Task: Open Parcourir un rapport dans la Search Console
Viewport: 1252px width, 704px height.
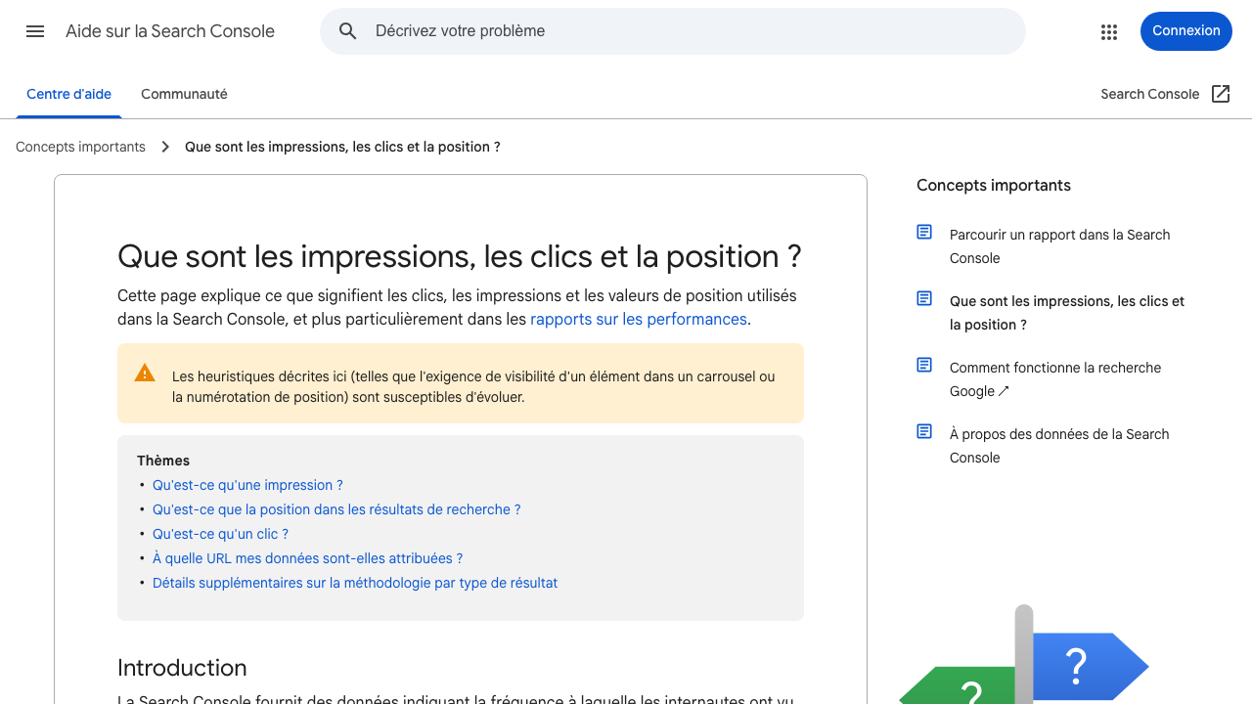Action: pyautogui.click(x=1059, y=246)
